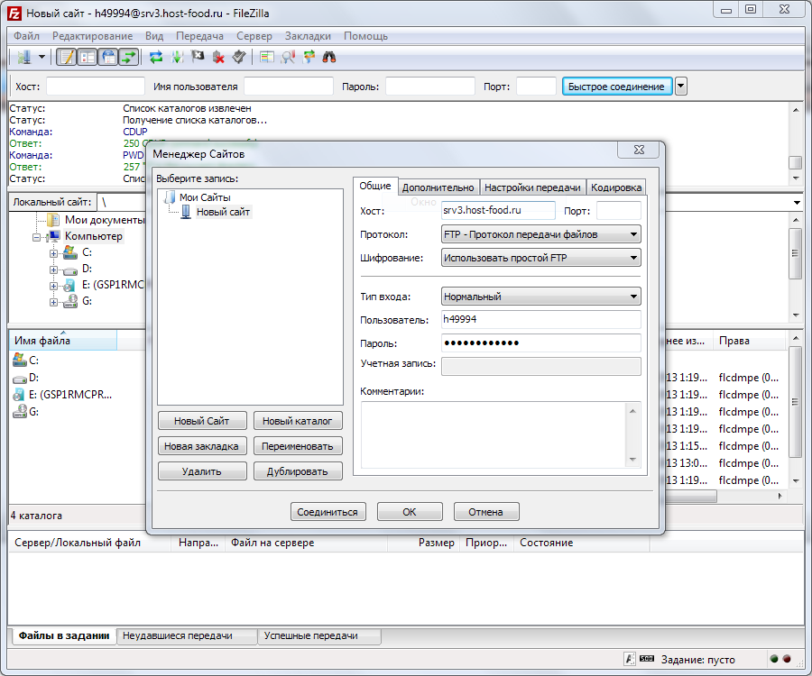Reconnect to last server checkmark icon

tap(239, 57)
